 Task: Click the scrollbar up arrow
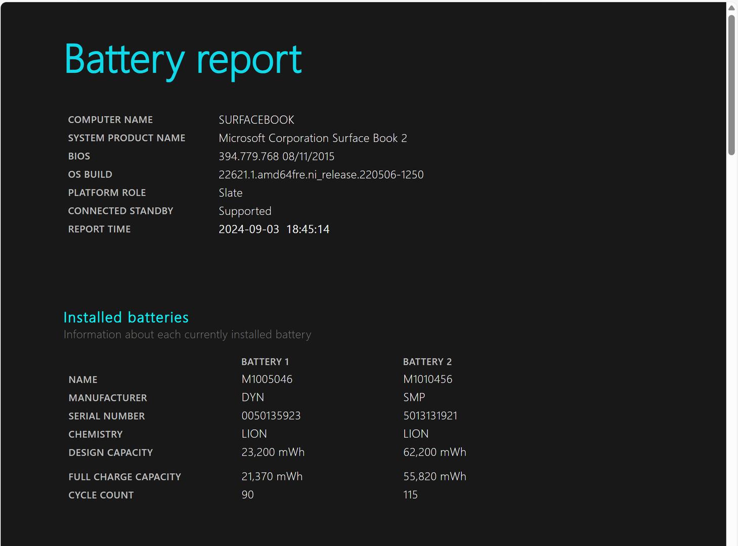pyautogui.click(x=731, y=8)
